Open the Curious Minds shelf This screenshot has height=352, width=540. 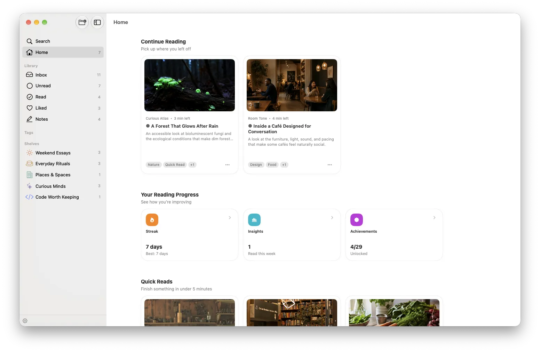[x=63, y=186]
